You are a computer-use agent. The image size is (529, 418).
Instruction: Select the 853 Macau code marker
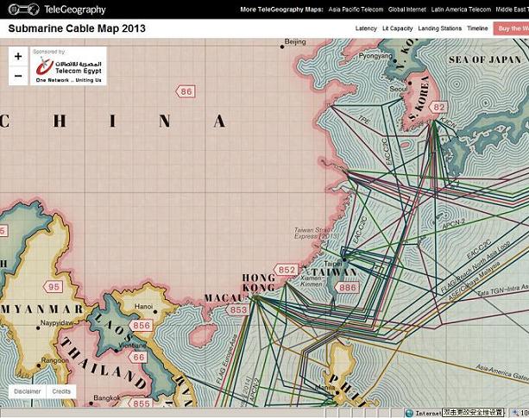(x=238, y=309)
